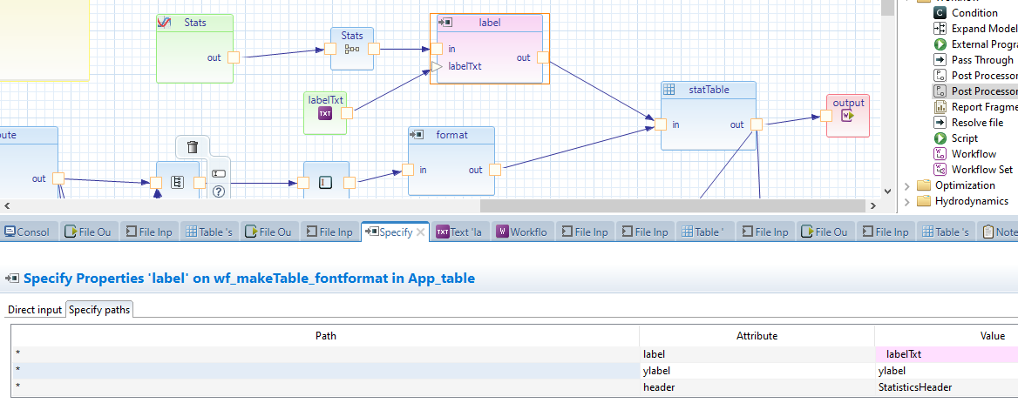Click the Stats chart node icon

tap(164, 23)
